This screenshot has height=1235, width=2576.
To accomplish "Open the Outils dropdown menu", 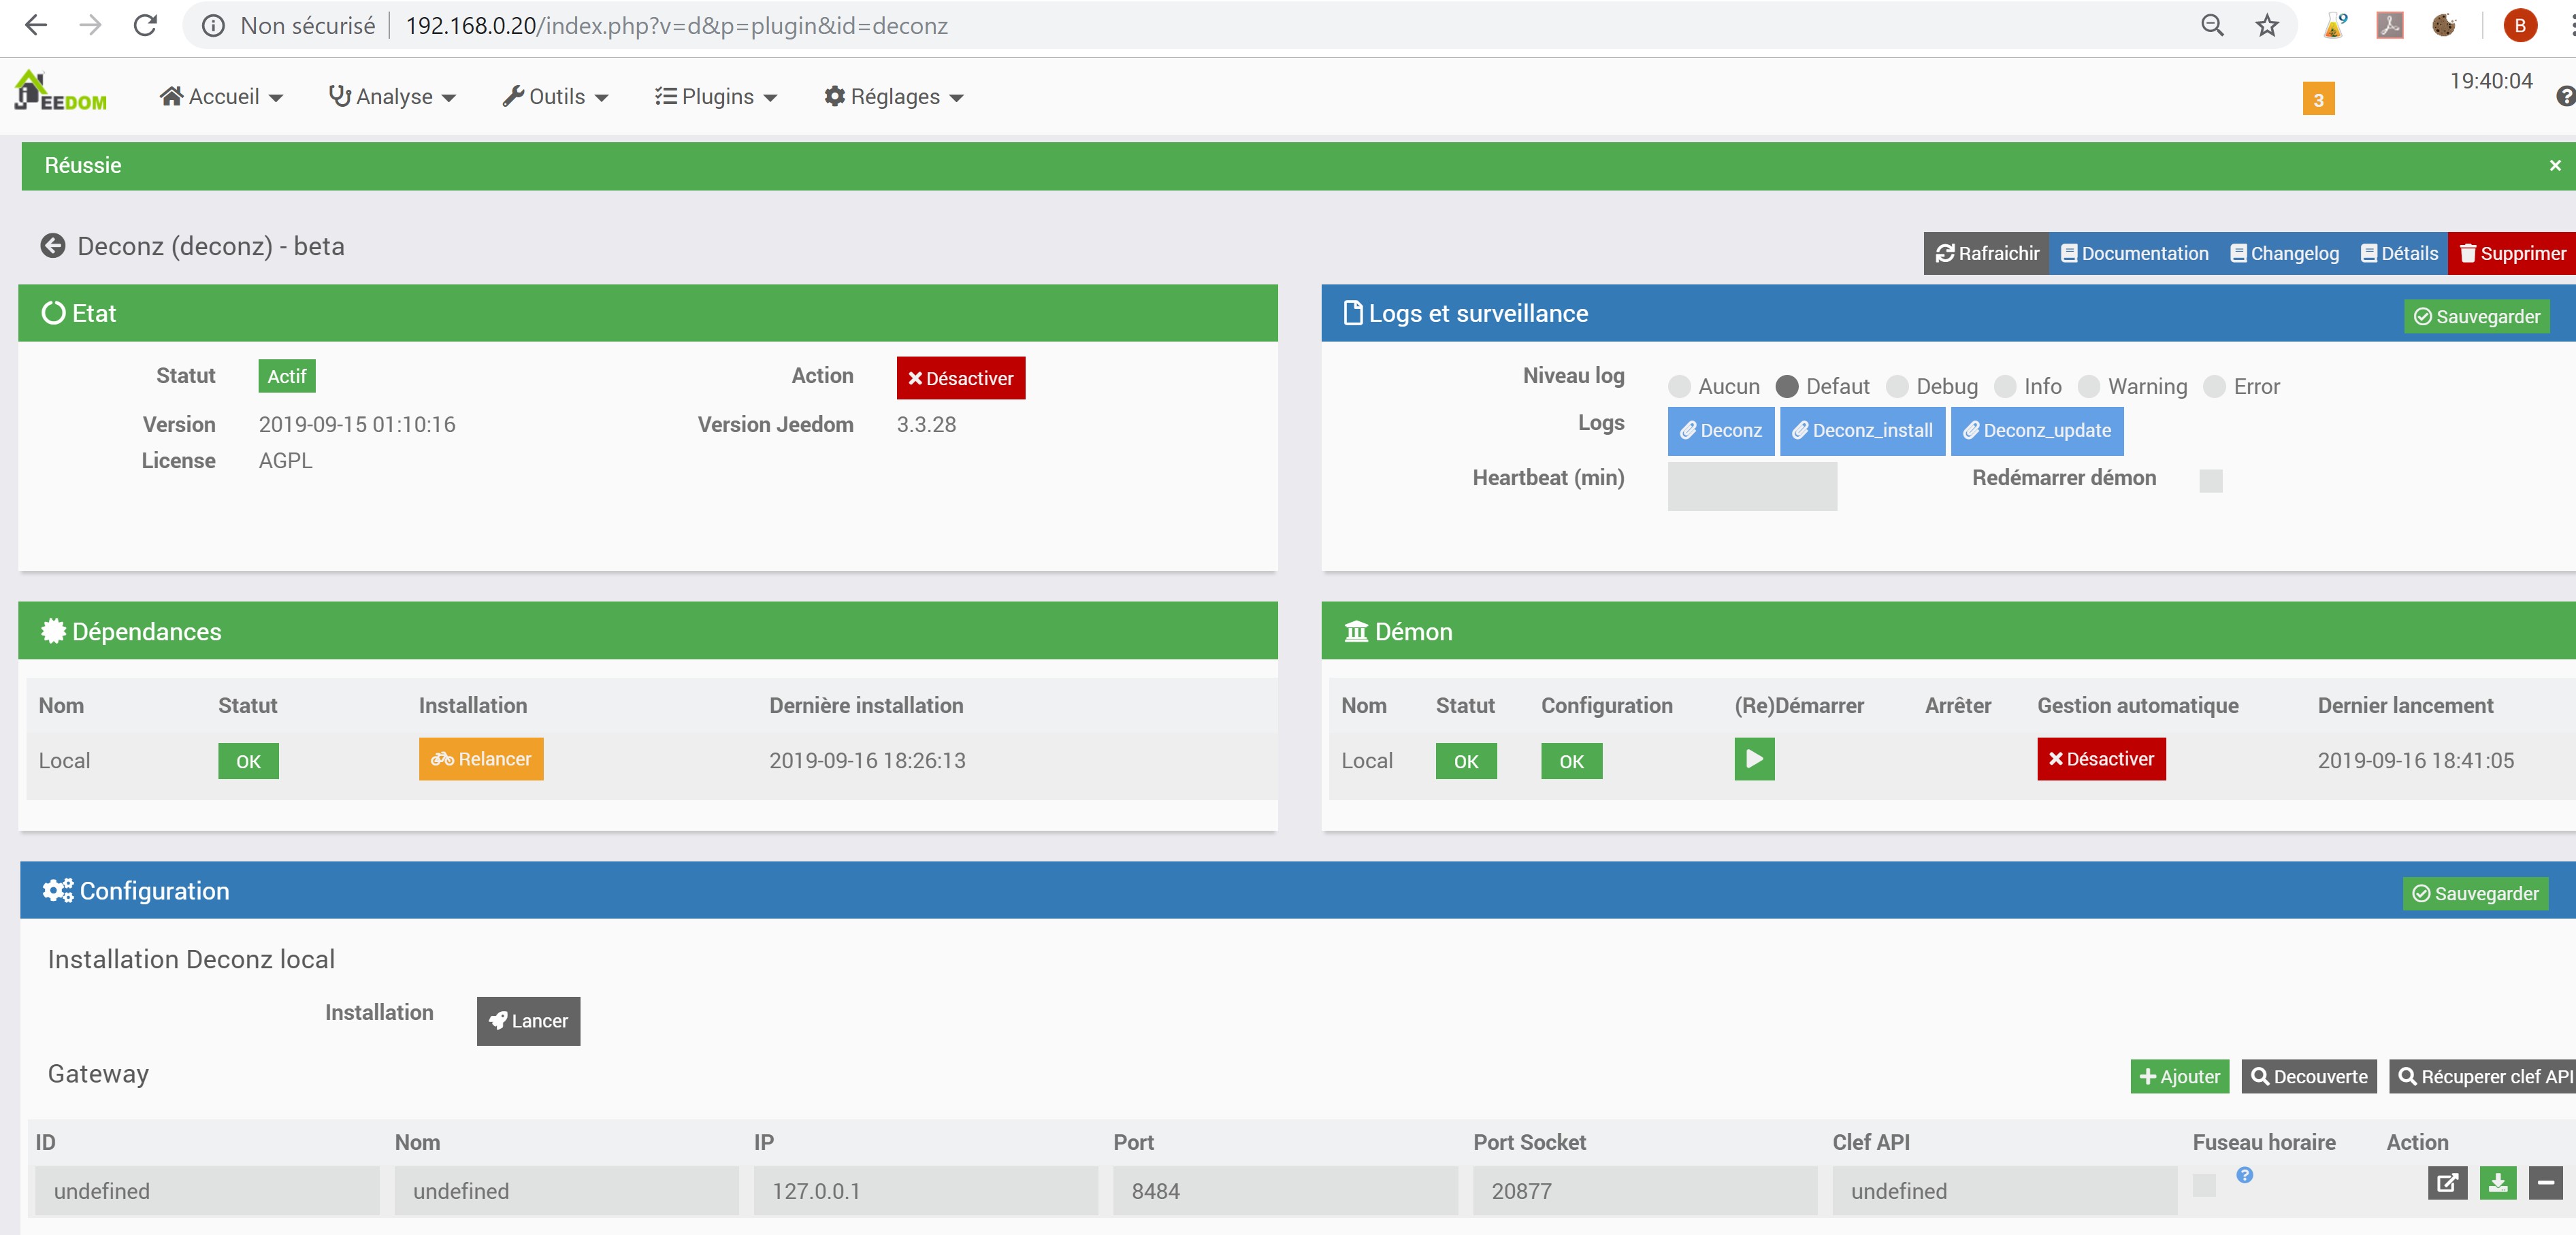I will coord(555,97).
